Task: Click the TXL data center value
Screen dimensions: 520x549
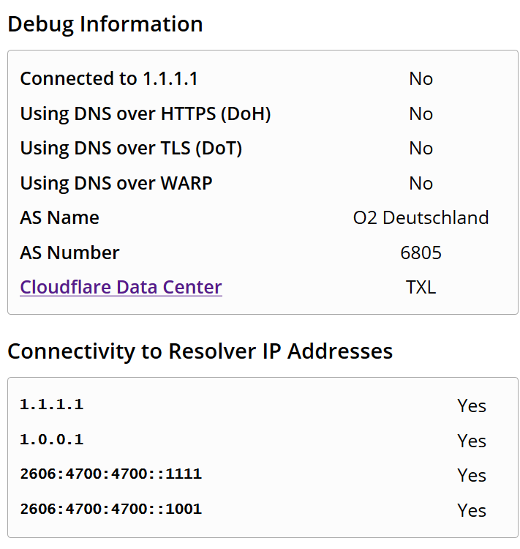Action: pyautogui.click(x=421, y=288)
